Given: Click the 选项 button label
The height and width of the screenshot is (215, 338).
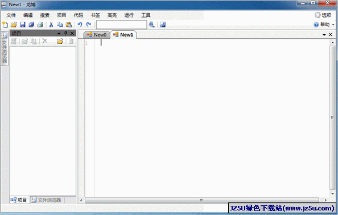Looking at the screenshot, I should tap(327, 15).
